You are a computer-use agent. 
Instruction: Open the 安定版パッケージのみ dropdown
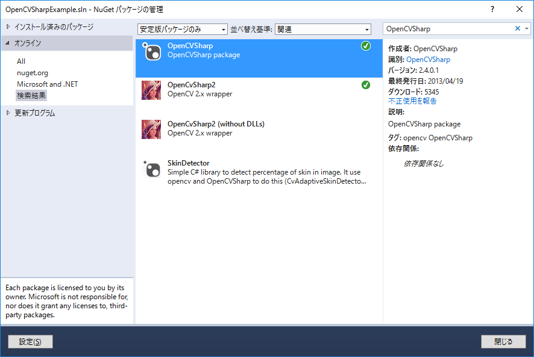[x=183, y=29]
